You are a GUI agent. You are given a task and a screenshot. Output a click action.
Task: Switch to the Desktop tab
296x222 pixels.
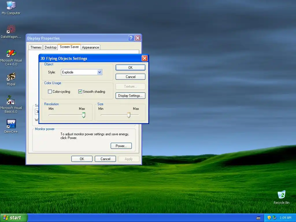coord(51,47)
